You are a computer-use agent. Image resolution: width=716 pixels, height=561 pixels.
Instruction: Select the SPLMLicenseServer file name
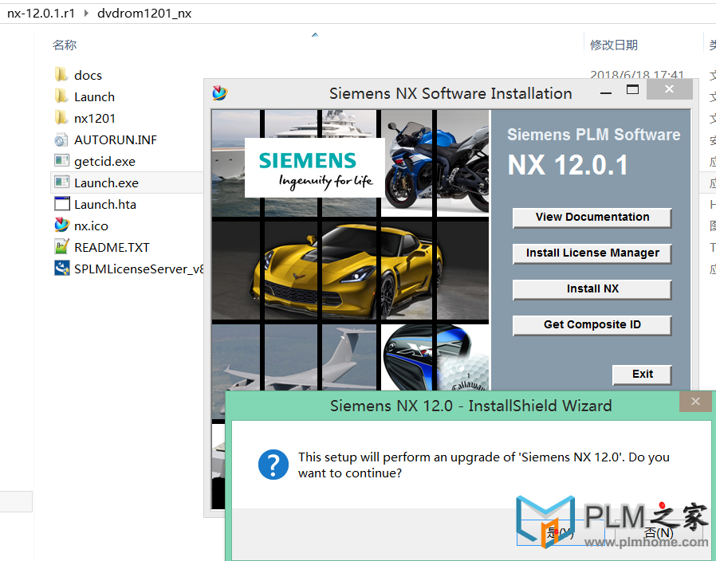(139, 269)
